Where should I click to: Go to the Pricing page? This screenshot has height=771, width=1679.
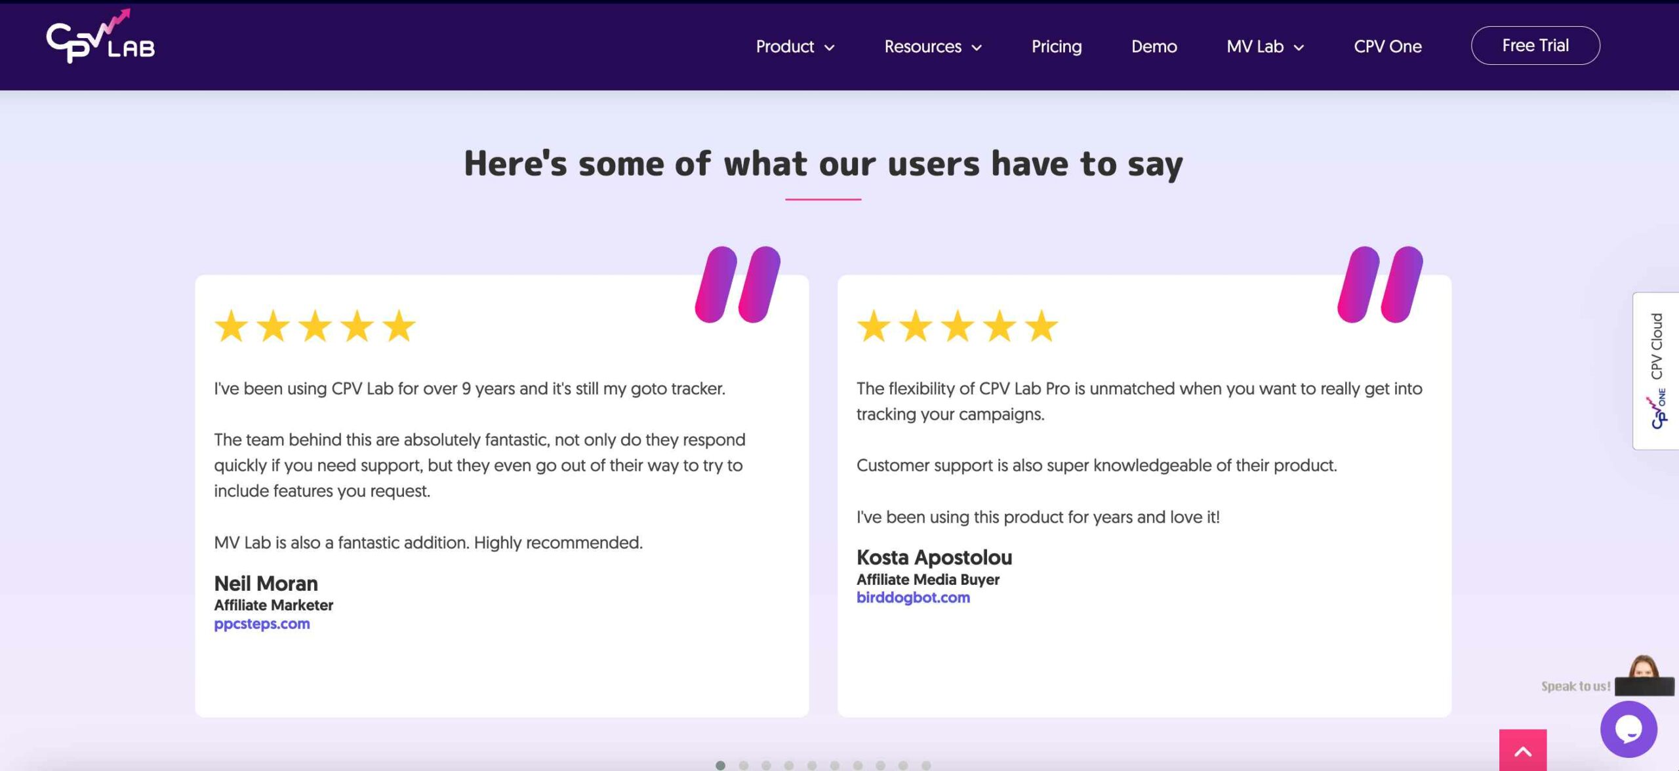pyautogui.click(x=1056, y=47)
